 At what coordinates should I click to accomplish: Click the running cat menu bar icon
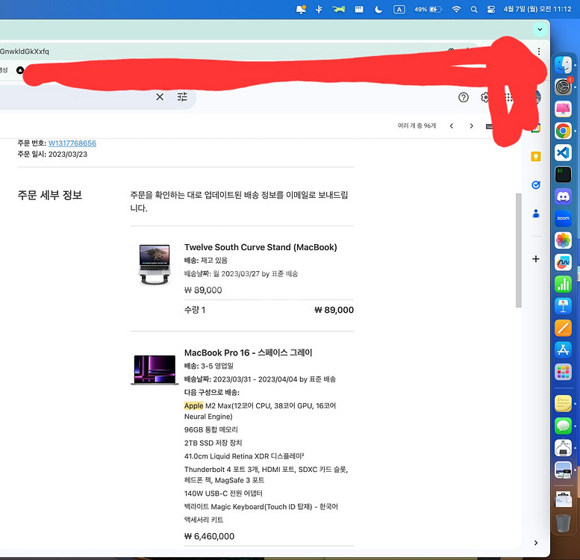(x=338, y=9)
